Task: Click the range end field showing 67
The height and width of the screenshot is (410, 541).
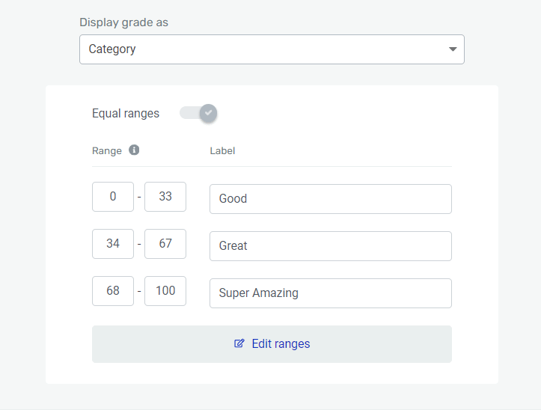Action: point(165,244)
